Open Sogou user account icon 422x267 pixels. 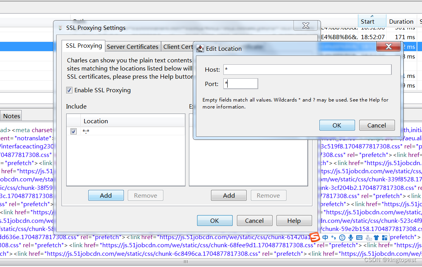369,238
